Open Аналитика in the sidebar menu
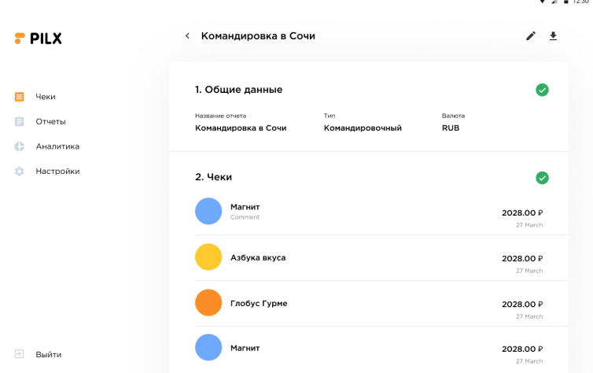 (x=57, y=146)
